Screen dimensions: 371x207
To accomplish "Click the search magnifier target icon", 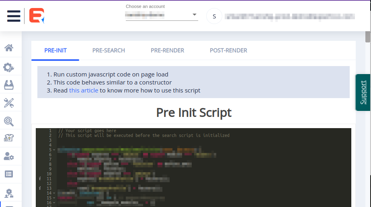I will click(x=9, y=121).
